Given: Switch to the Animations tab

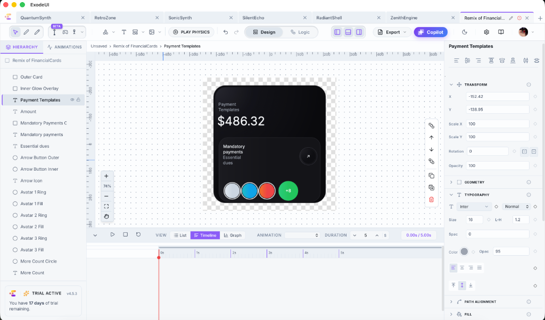Looking at the screenshot, I should 64,47.
